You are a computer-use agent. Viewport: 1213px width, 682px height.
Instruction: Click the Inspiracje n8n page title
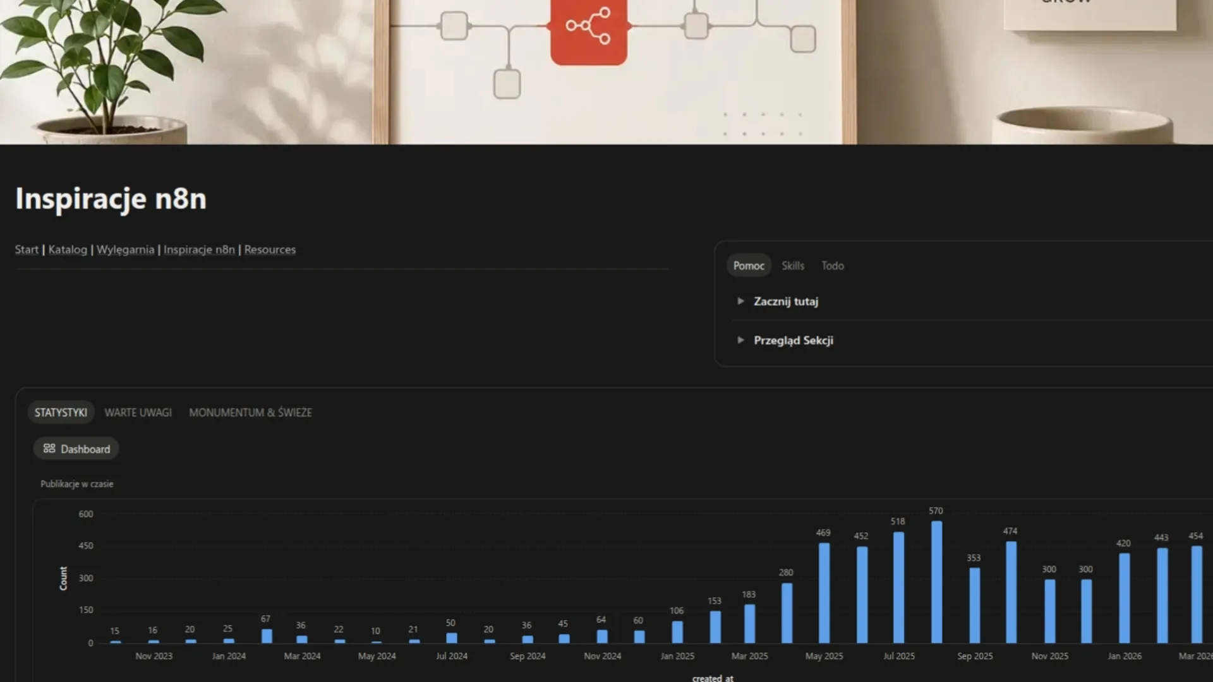tap(111, 198)
